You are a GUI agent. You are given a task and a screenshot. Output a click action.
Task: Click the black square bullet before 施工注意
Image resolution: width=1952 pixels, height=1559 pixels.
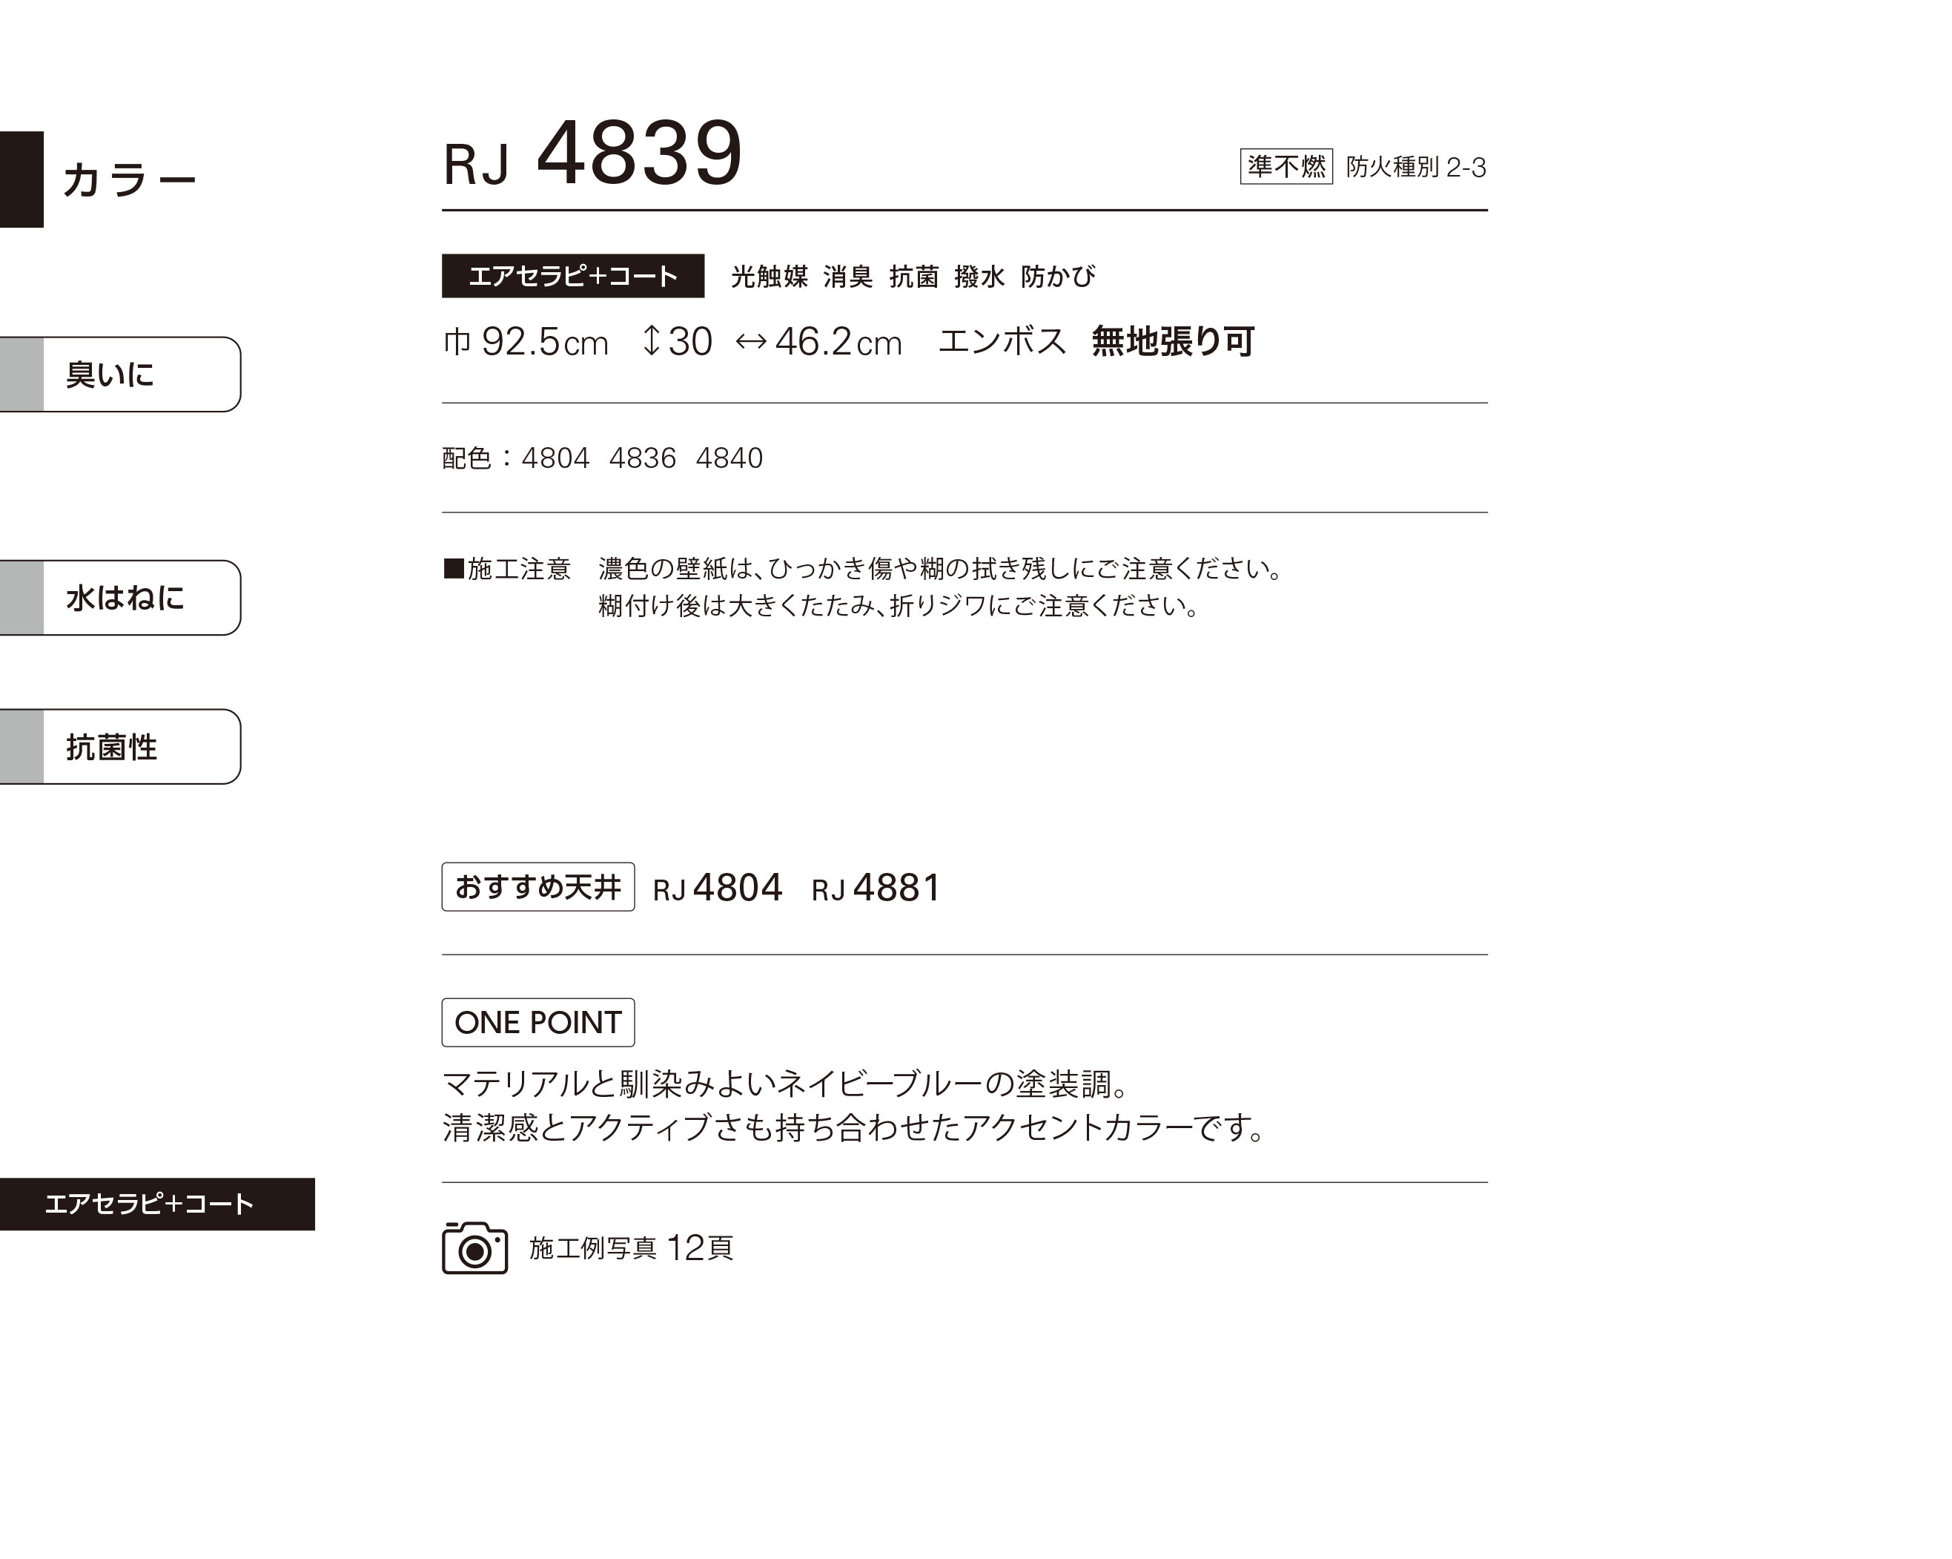tap(454, 568)
